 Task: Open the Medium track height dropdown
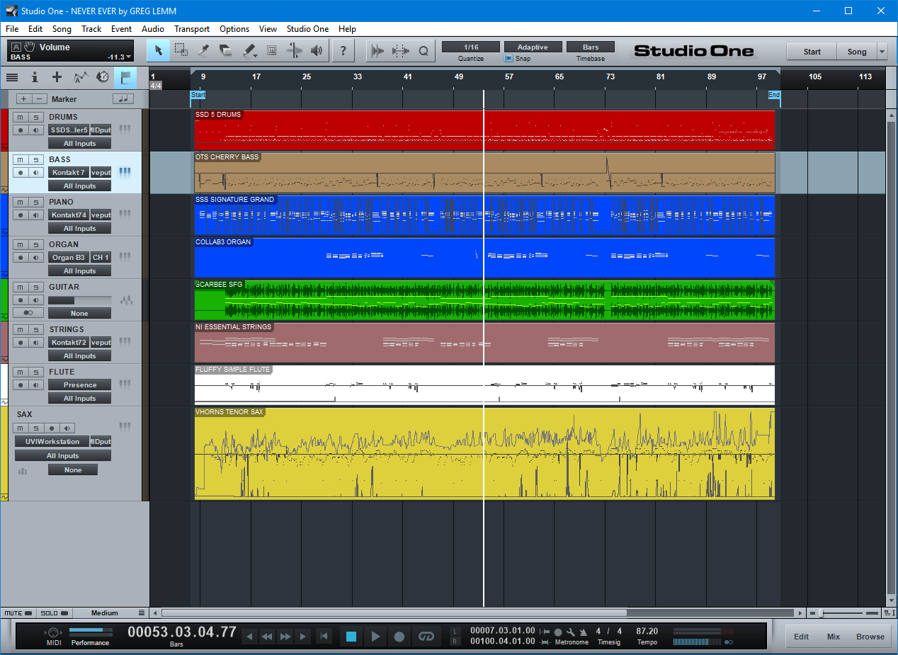click(x=110, y=613)
